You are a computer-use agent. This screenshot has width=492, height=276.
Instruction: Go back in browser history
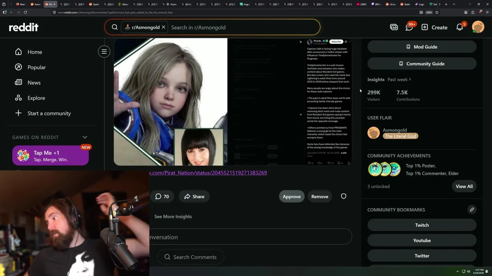coord(12,12)
